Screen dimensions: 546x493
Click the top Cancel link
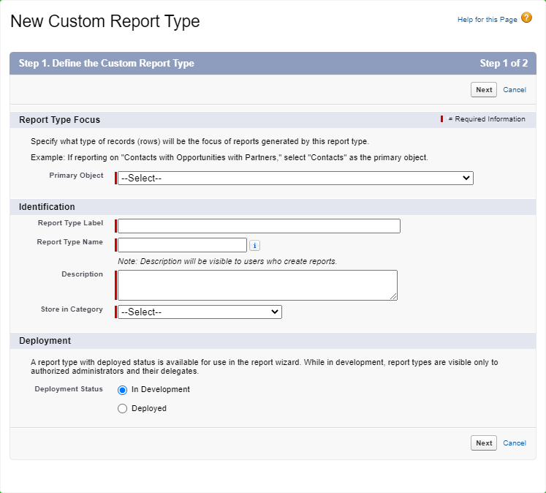click(x=515, y=90)
